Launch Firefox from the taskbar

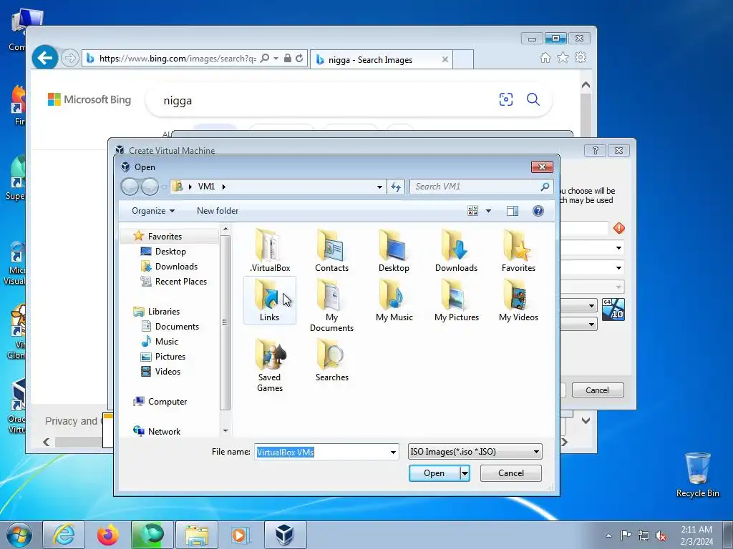tap(108, 535)
